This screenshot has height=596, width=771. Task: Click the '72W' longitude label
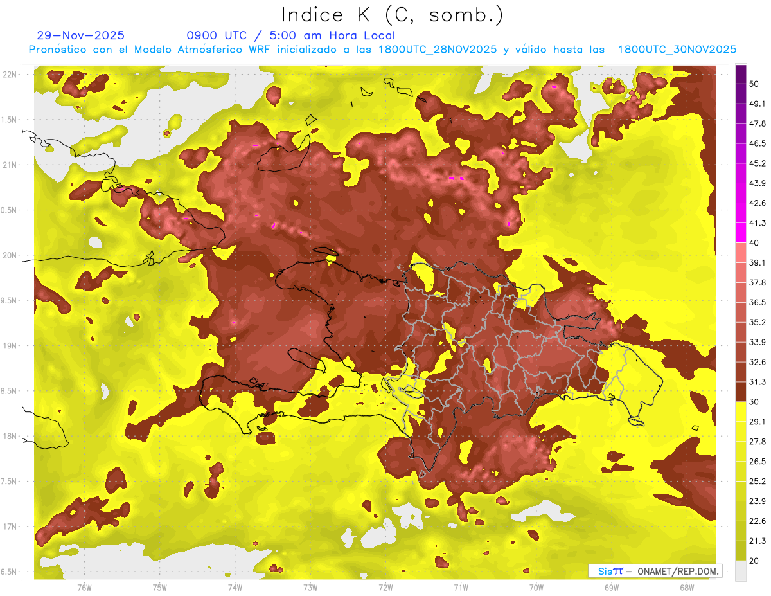385,587
